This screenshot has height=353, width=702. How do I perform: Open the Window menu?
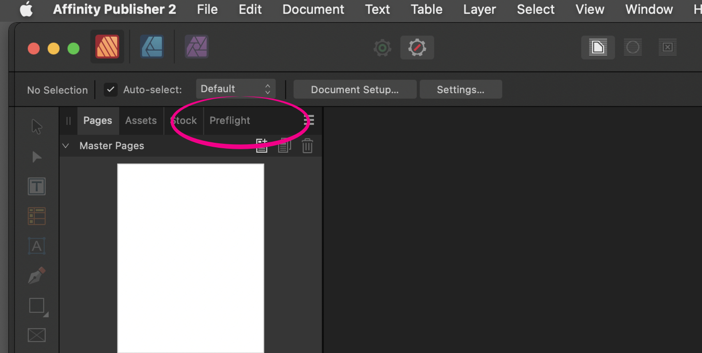click(649, 9)
